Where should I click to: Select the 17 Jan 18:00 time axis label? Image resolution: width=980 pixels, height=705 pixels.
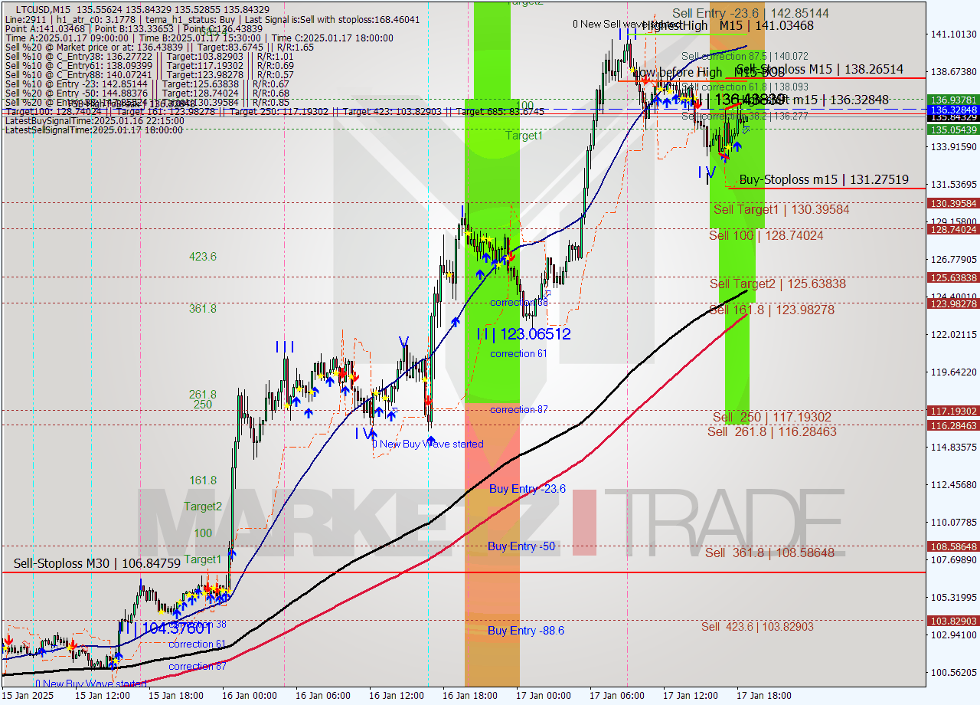763,696
